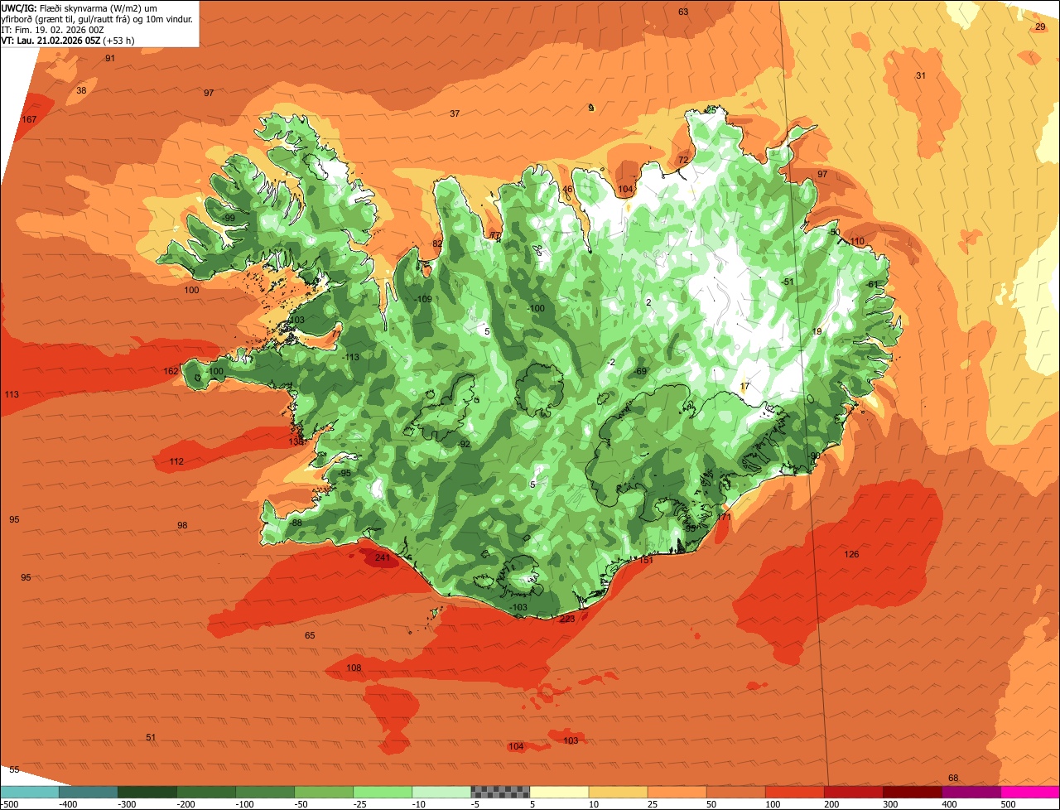Select dark green legend swatch -300 to -200
The image size is (1060, 810).
pyautogui.click(x=147, y=792)
